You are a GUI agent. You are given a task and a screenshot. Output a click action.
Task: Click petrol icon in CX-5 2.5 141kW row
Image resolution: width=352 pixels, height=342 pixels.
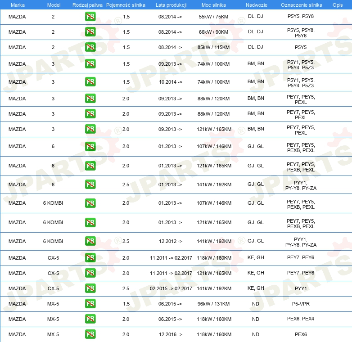(90, 288)
